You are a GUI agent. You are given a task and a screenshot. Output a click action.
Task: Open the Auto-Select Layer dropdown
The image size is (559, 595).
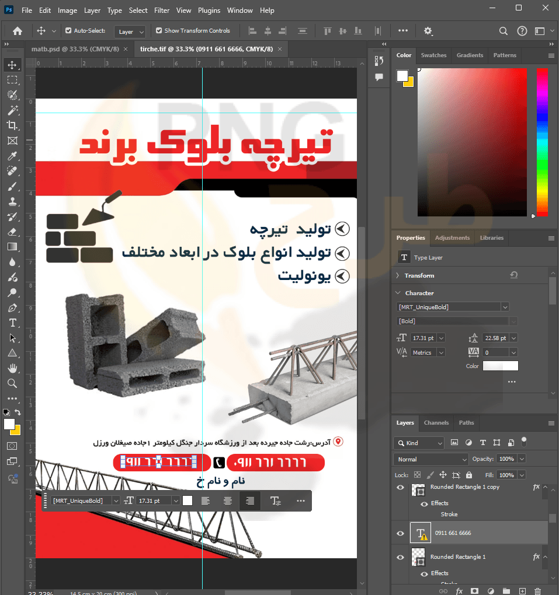[130, 32]
